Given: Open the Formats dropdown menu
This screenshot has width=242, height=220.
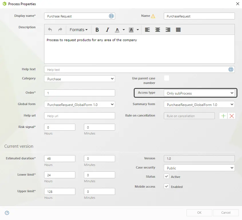Looking at the screenshot, I should click(78, 30).
